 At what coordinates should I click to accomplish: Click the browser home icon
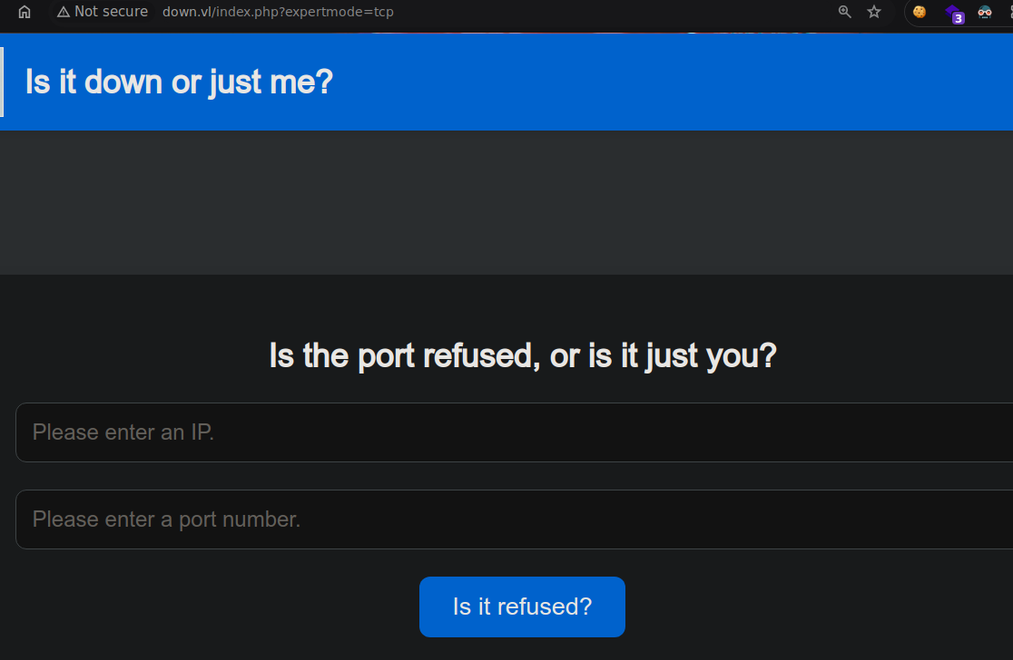[x=25, y=12]
